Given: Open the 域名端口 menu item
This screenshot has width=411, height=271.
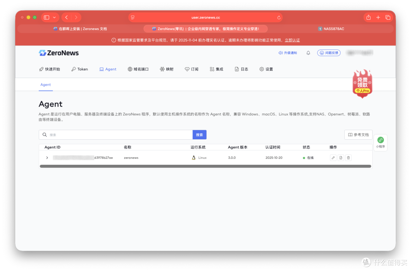Looking at the screenshot, I should click(x=138, y=69).
